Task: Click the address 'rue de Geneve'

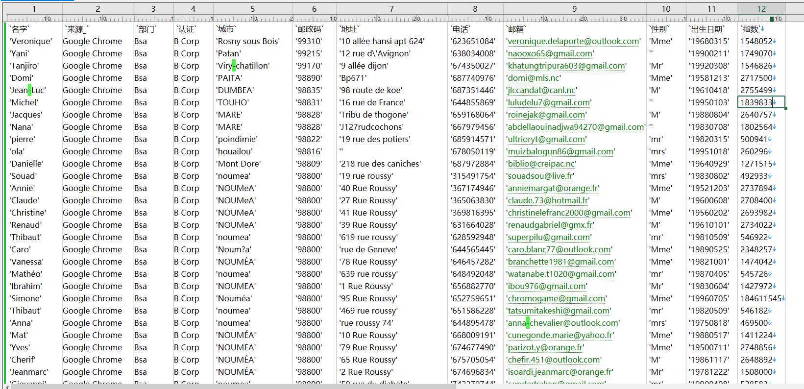Action: pos(368,249)
